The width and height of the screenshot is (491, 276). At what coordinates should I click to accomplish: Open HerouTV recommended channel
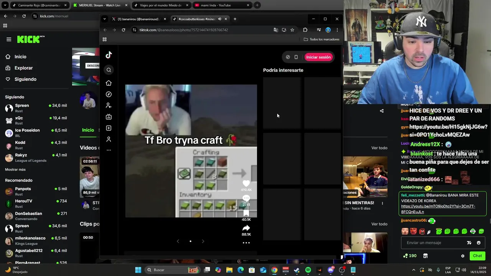[36, 204]
